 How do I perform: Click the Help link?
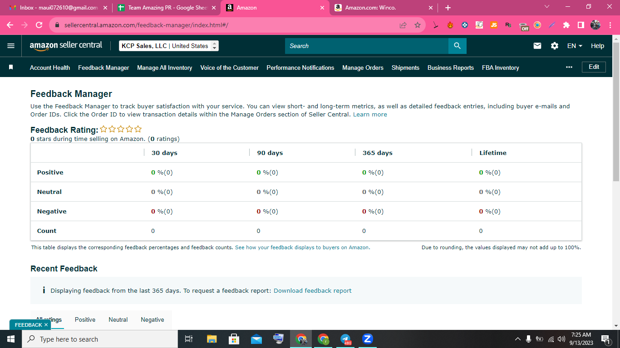point(597,46)
